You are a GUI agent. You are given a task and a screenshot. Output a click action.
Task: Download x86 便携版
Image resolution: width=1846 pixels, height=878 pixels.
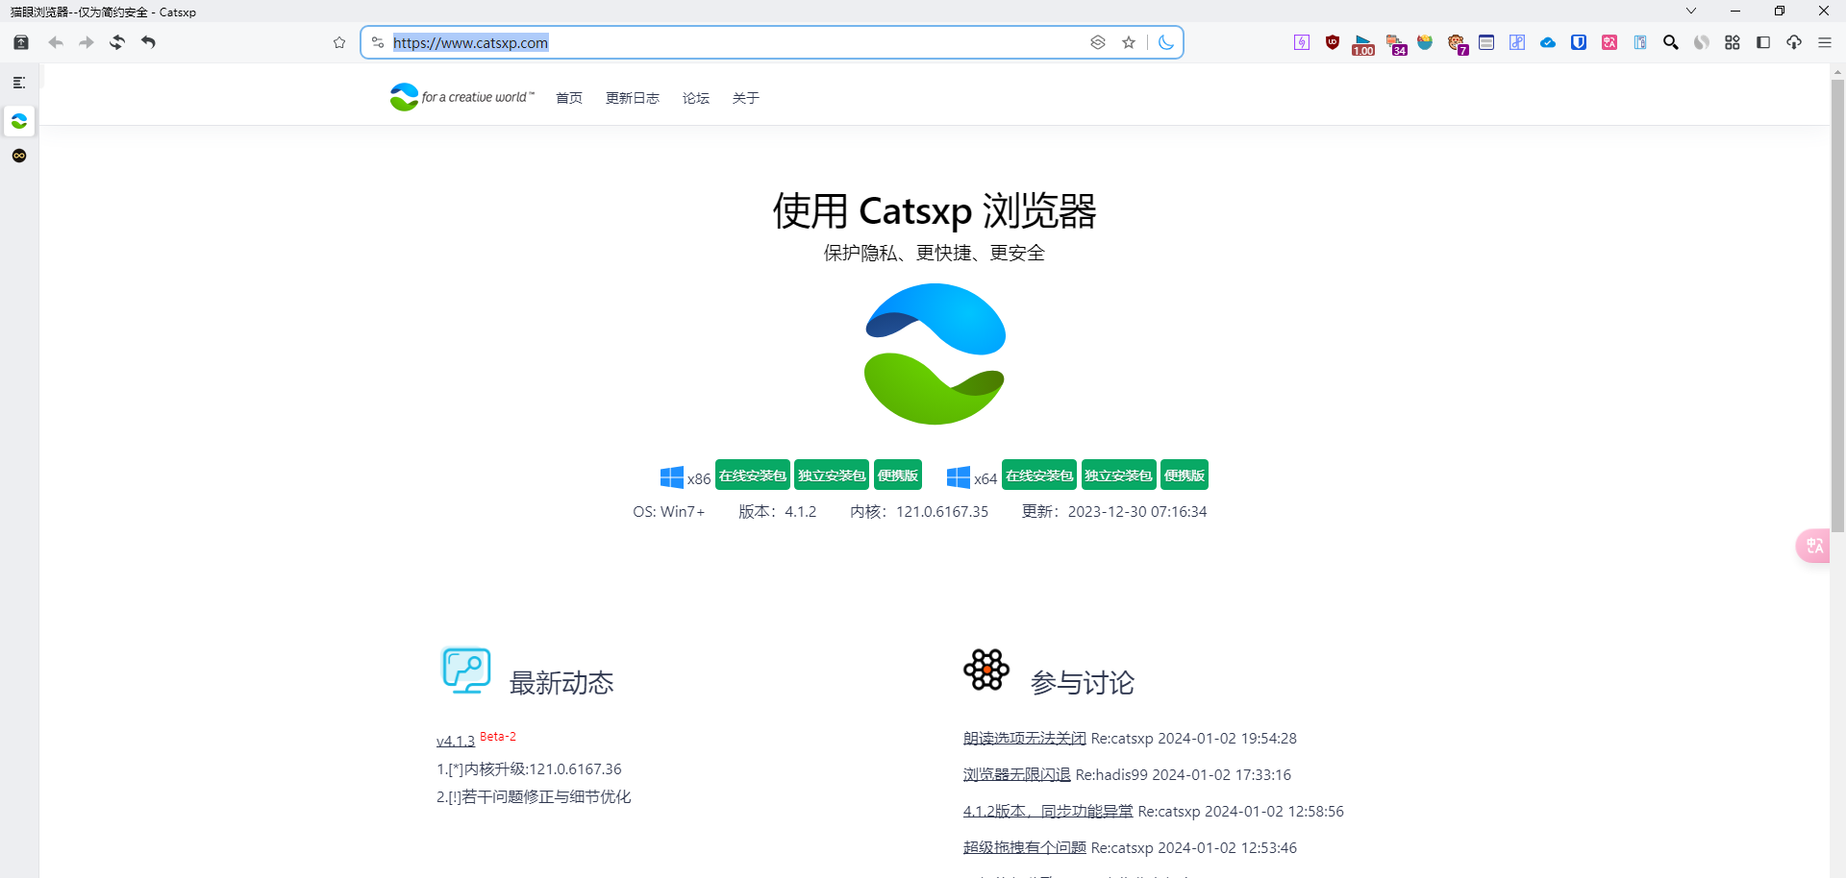(x=898, y=476)
